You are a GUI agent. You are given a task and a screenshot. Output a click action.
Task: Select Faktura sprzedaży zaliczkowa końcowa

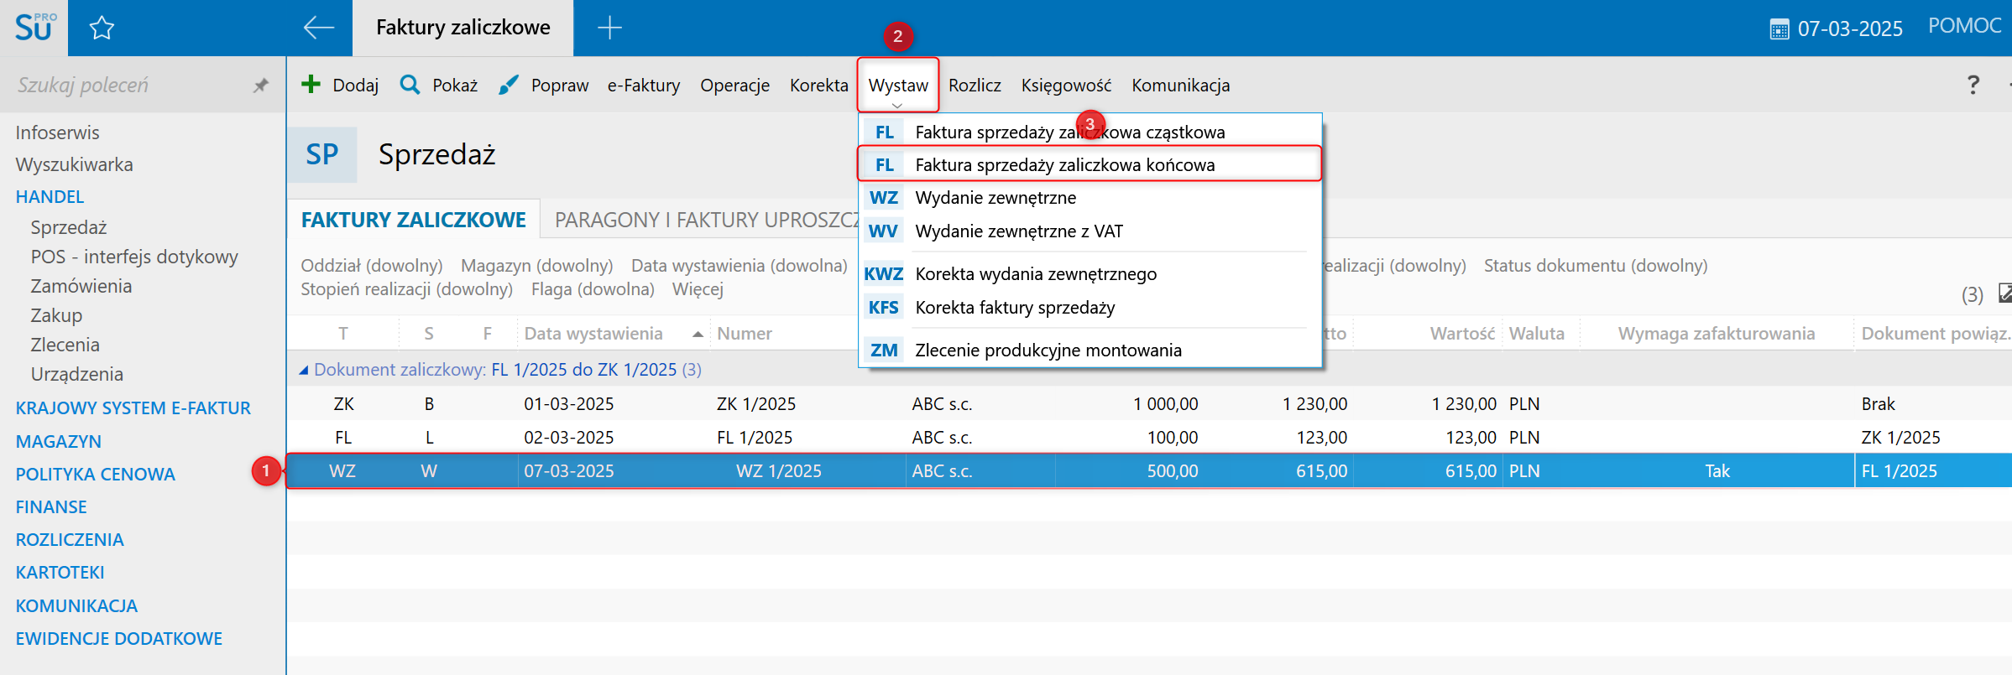coord(1064,164)
